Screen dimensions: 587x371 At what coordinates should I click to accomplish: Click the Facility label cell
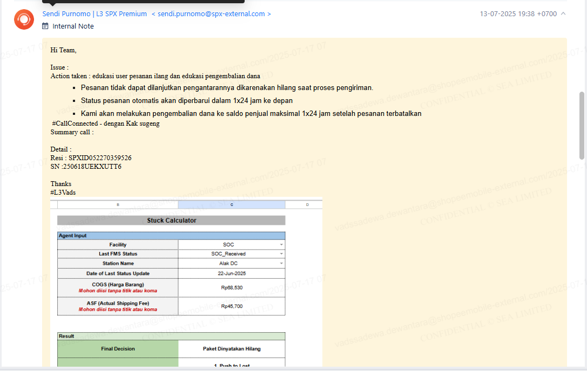(118, 245)
